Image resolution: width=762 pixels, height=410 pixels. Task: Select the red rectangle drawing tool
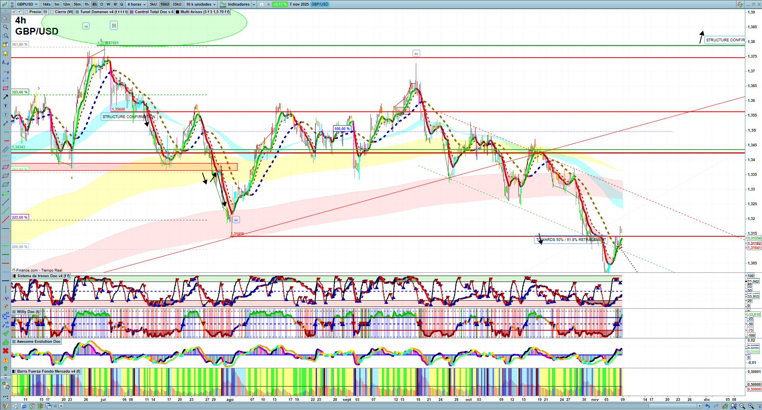6,88
